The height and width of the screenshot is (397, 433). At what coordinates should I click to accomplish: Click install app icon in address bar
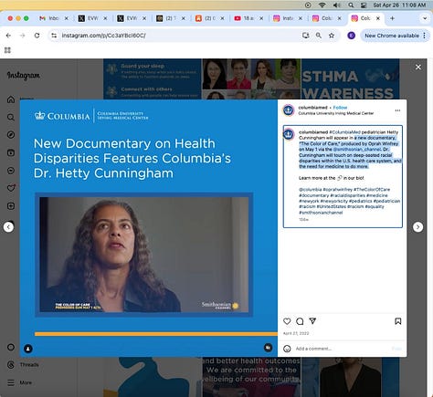point(306,36)
